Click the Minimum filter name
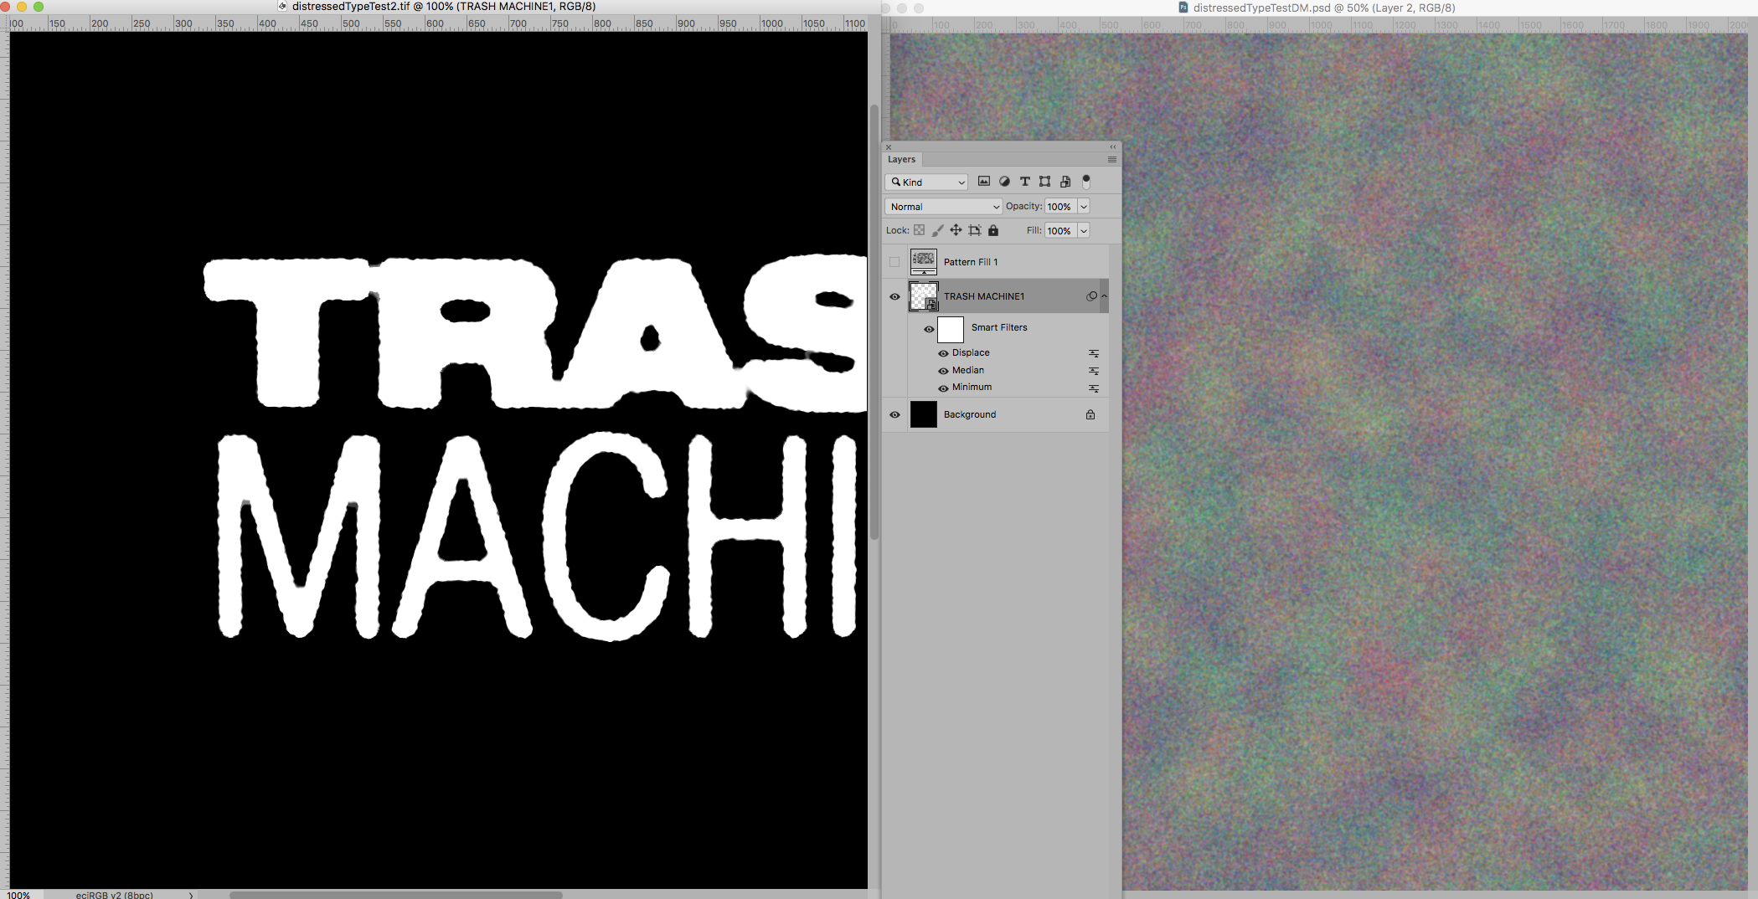Screen dimensions: 1758x899 tap(972, 387)
